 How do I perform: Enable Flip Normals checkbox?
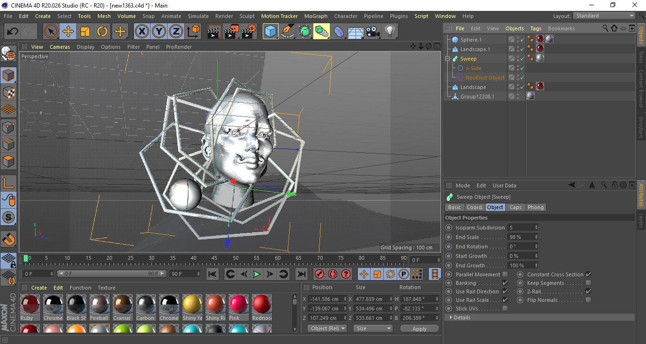[588, 300]
